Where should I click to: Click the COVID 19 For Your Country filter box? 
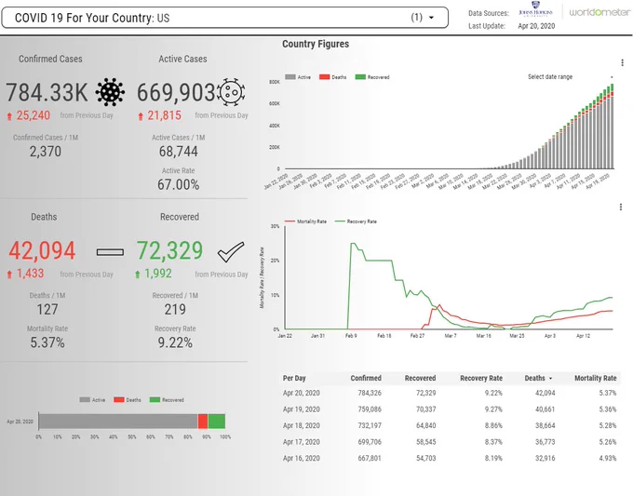pyautogui.click(x=225, y=18)
